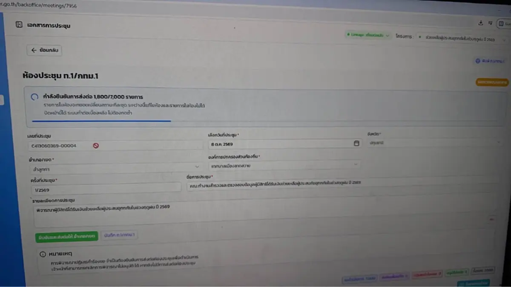
Task: Open the calendar icon in the meeting date field
Action: point(356,144)
